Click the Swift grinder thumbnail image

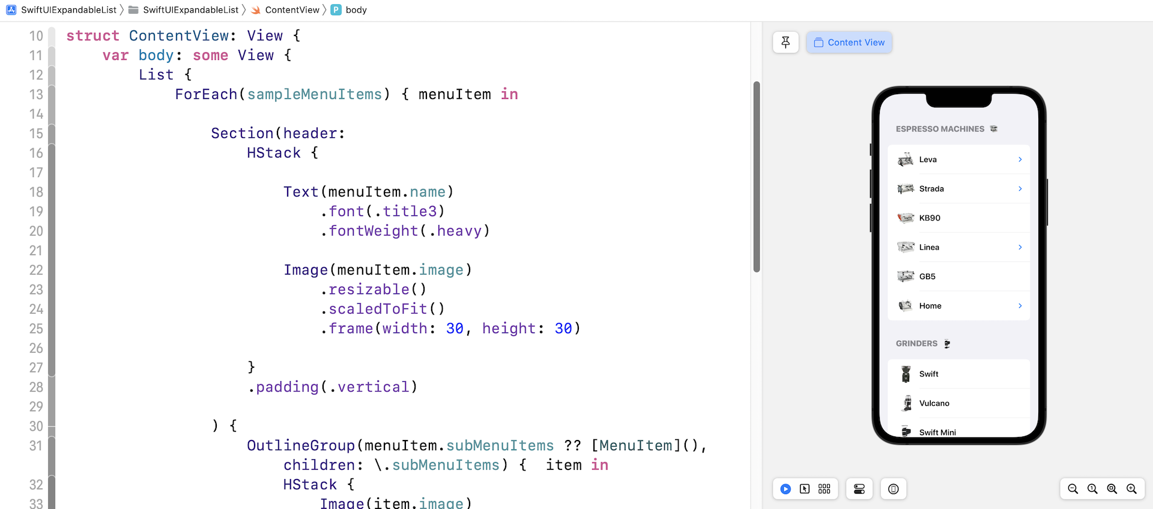(x=906, y=374)
